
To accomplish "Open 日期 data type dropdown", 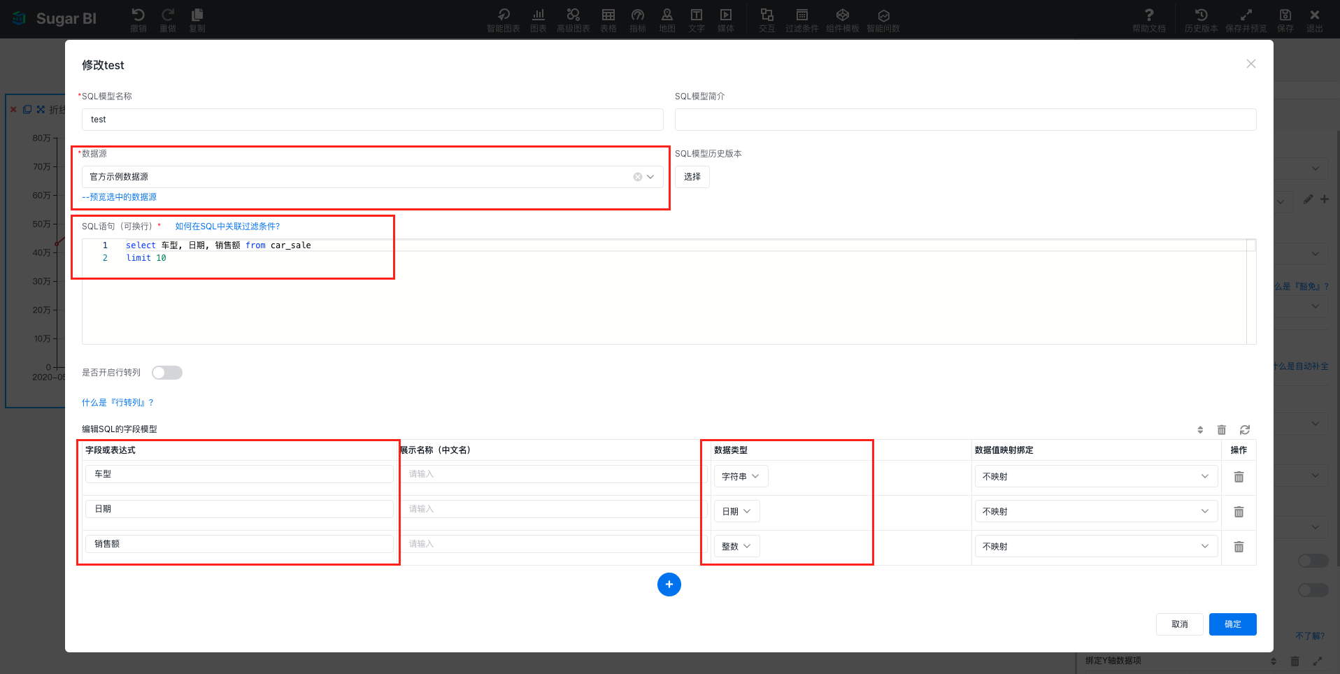I will [x=736, y=511].
